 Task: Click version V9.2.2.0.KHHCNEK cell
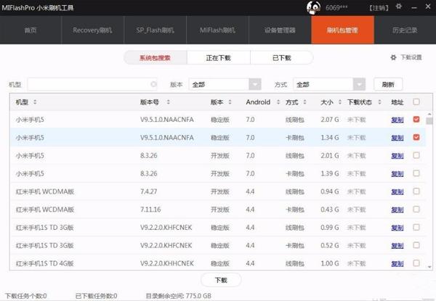(167, 263)
